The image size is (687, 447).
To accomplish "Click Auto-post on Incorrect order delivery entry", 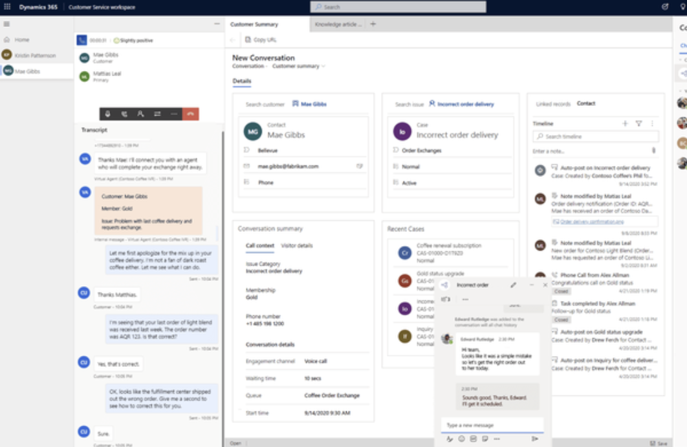I will point(605,168).
